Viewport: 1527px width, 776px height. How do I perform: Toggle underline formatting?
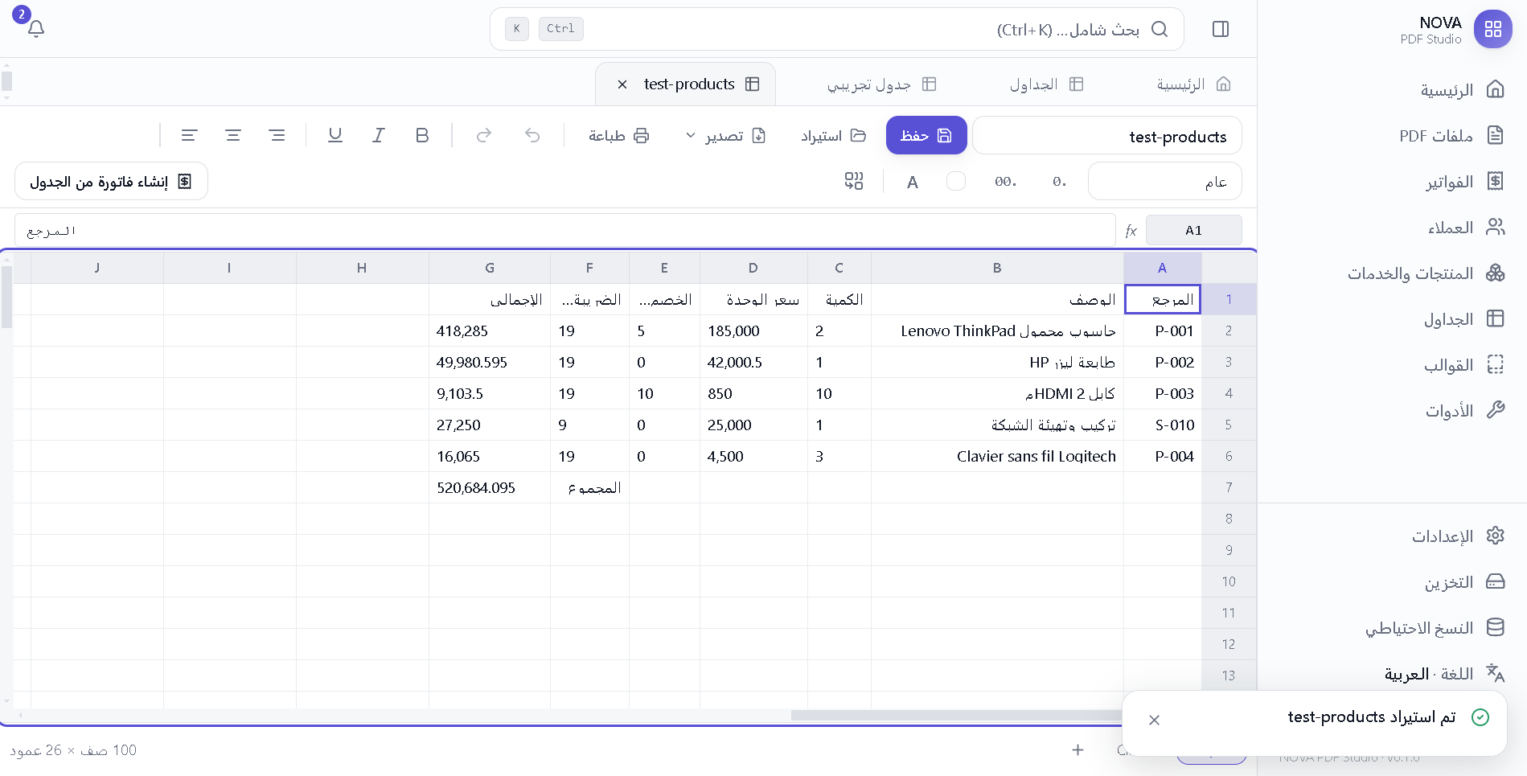tap(335, 135)
